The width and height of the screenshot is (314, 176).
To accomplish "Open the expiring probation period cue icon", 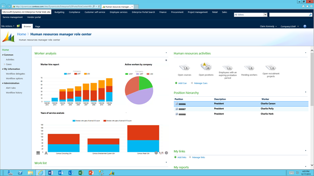I will pos(228,67).
